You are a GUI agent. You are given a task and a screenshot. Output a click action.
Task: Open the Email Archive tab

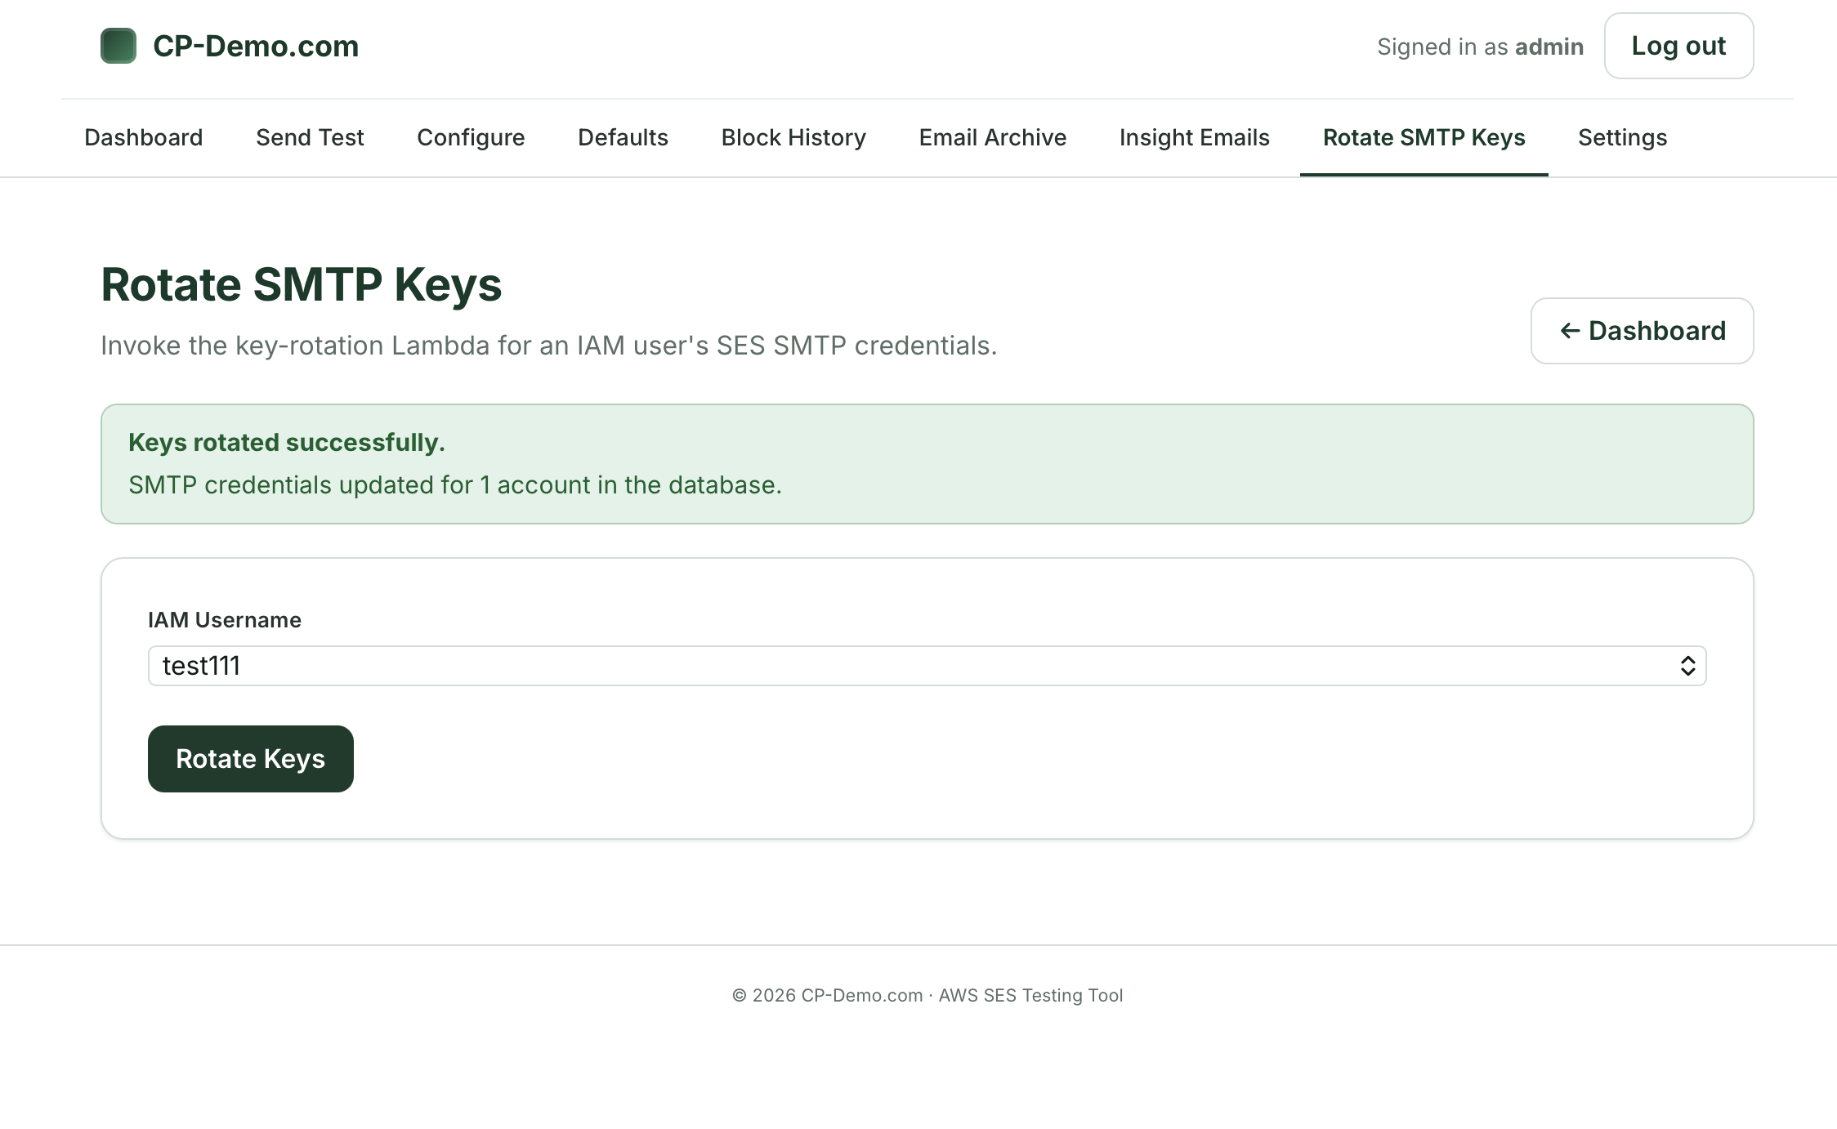point(993,137)
